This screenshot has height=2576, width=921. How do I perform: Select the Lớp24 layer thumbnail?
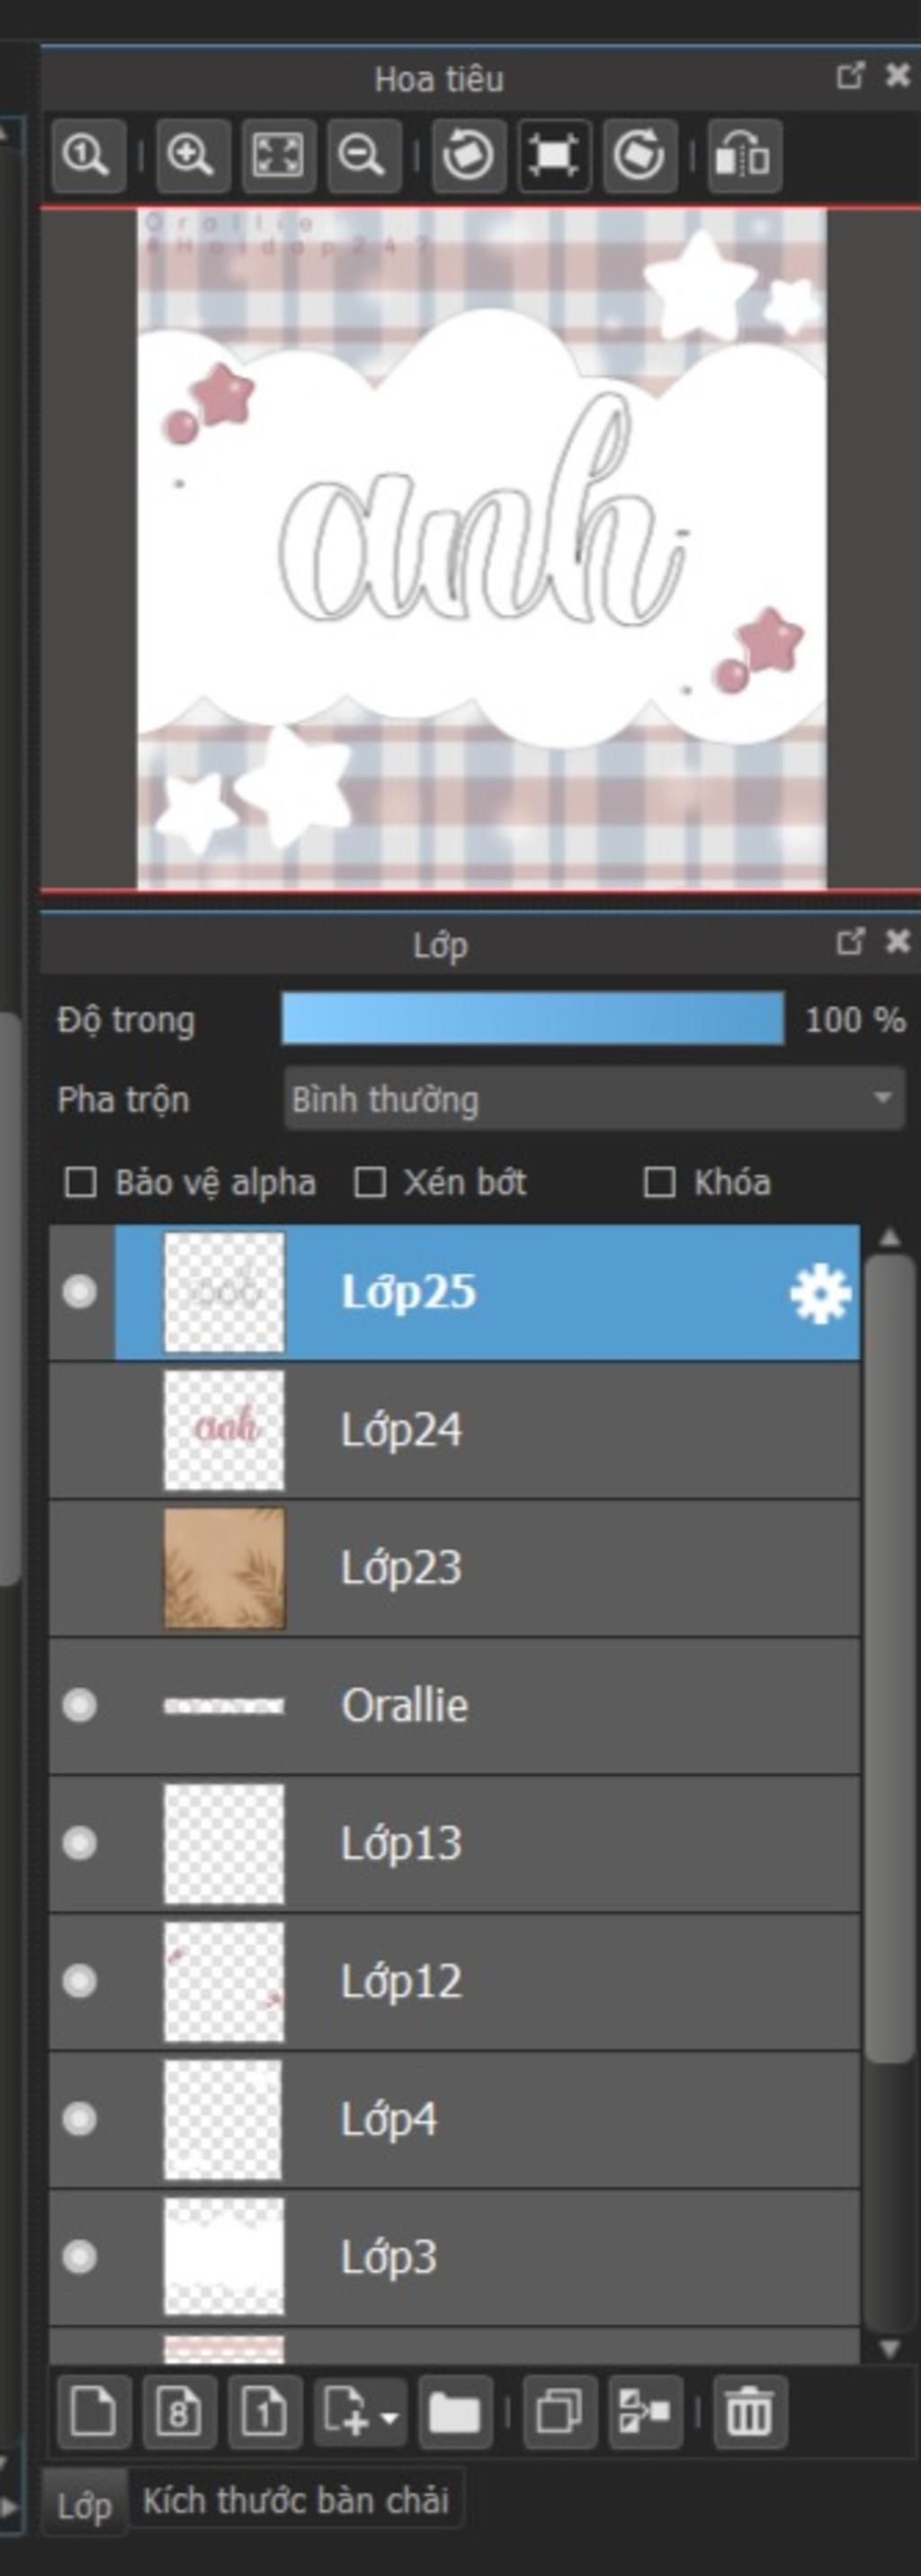(x=224, y=1430)
